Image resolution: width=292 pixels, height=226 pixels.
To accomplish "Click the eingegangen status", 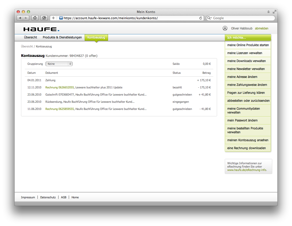I will point(181,102).
